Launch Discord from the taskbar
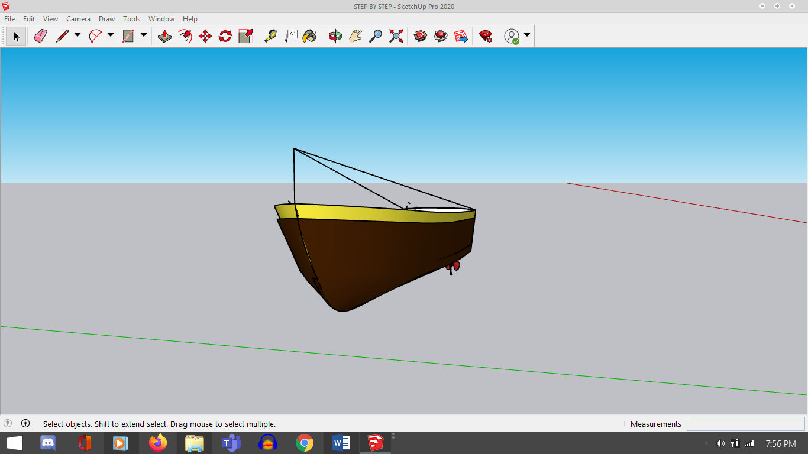 click(47, 443)
